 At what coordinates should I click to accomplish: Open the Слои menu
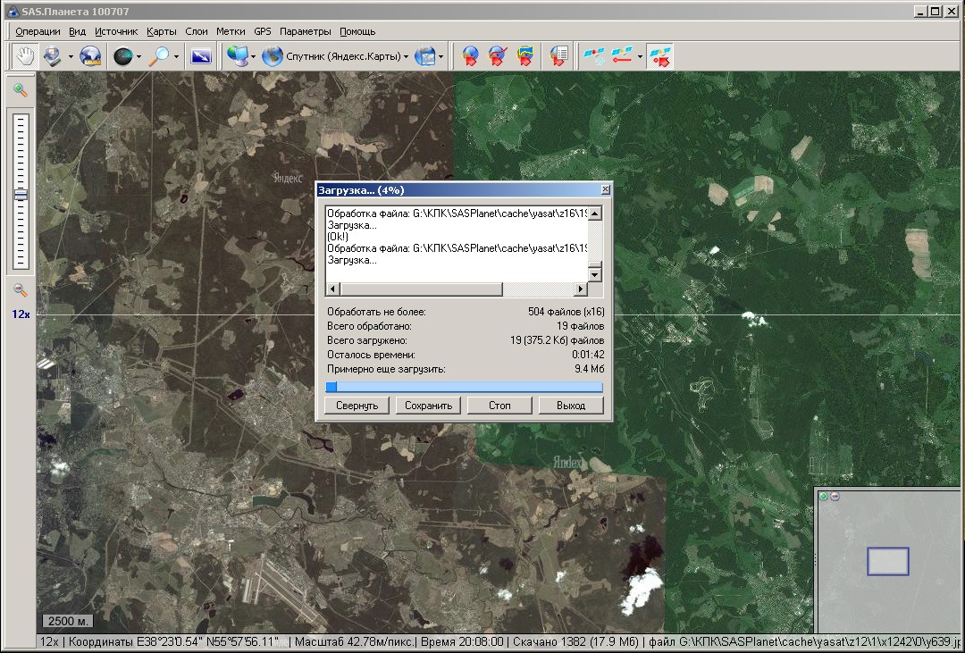[197, 31]
